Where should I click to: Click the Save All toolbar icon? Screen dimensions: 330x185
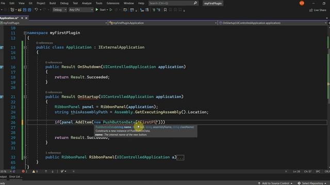(30, 10)
